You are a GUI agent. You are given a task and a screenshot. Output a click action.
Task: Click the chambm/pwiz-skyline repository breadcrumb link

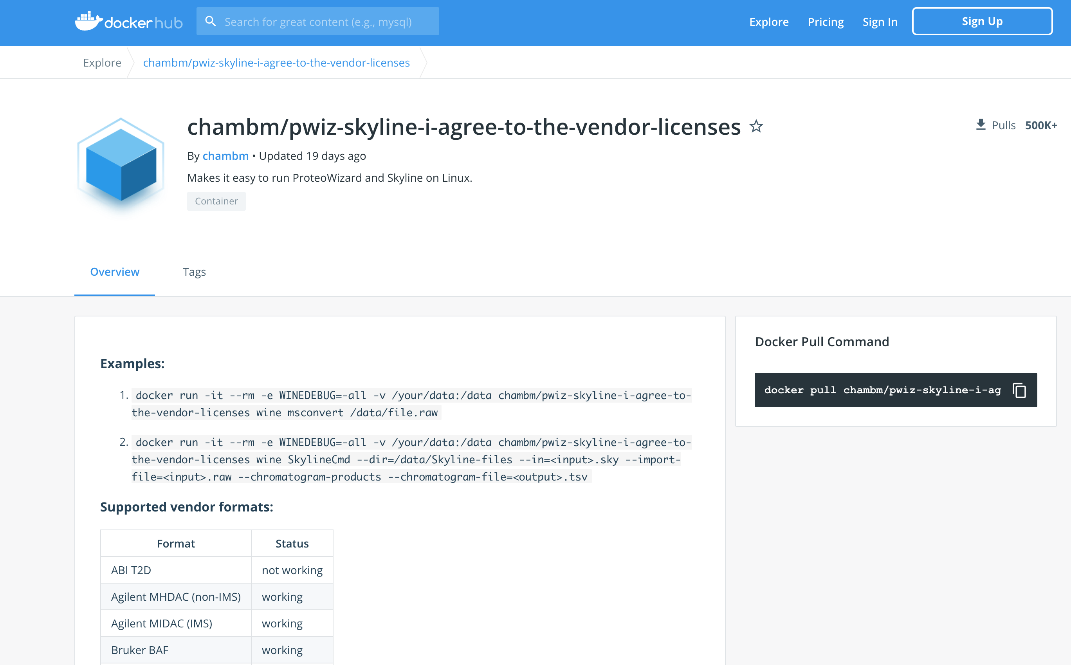coord(276,62)
